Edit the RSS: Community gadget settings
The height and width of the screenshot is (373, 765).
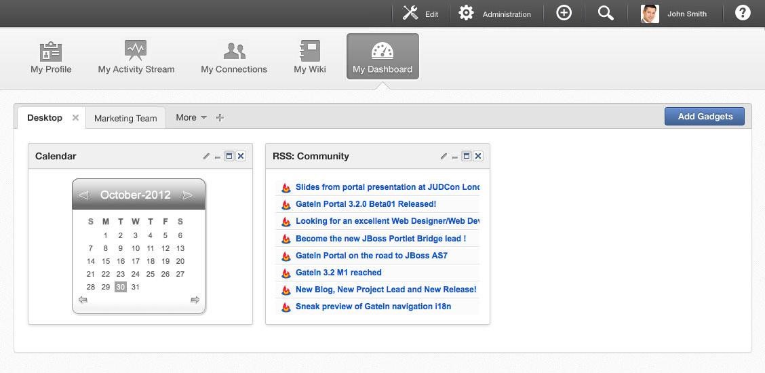(x=444, y=156)
